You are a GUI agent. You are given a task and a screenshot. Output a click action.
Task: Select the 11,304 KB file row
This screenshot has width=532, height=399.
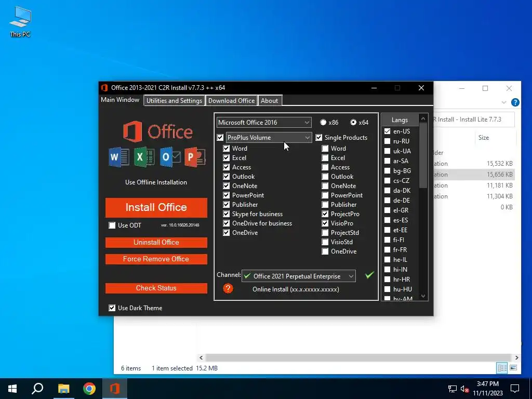coord(474,196)
